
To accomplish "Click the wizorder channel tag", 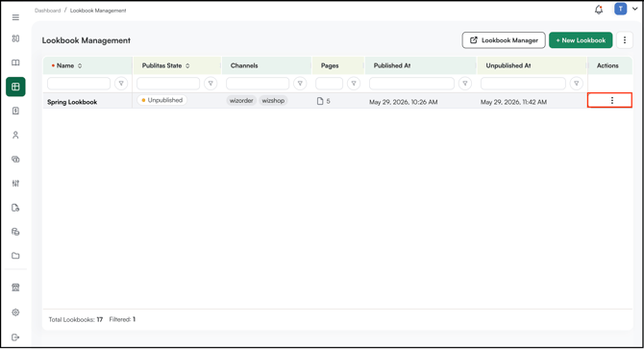I will (241, 101).
